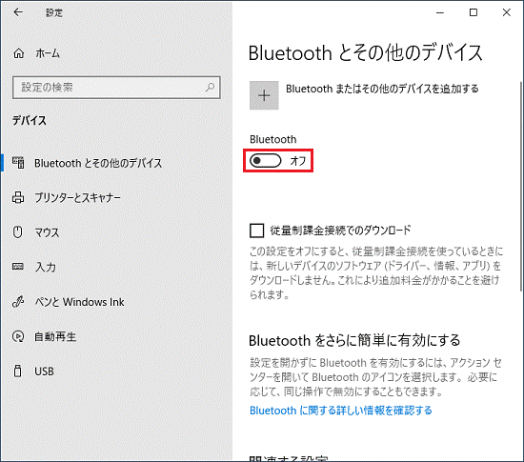Select the autoplay icon
Viewport: 524px width, 462px height.
click(18, 336)
